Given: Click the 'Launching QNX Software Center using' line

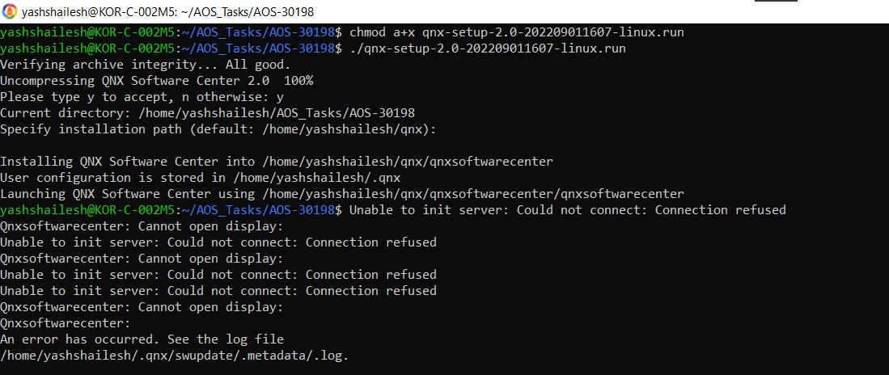Looking at the screenshot, I should tap(341, 194).
